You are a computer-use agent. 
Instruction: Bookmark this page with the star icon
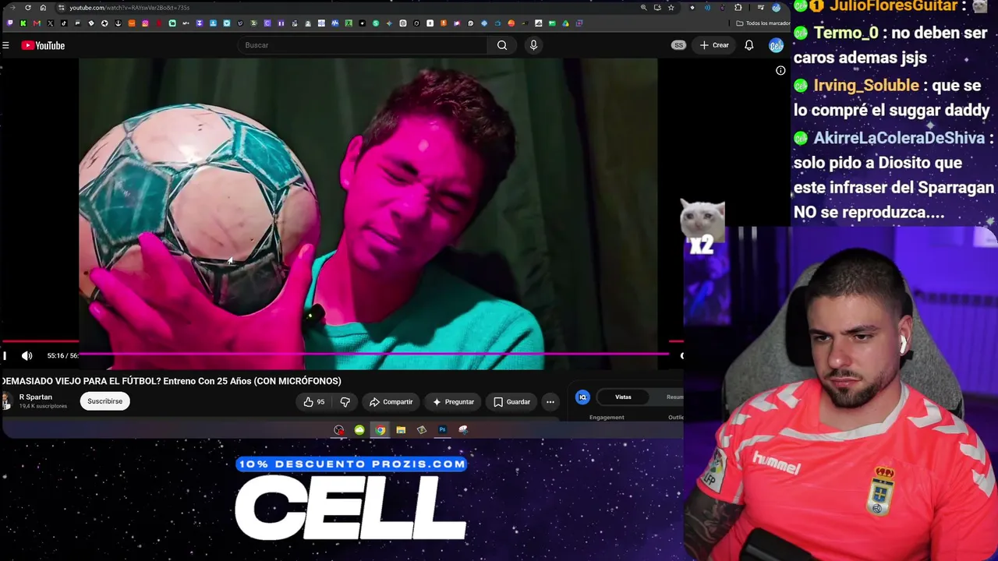click(x=671, y=8)
